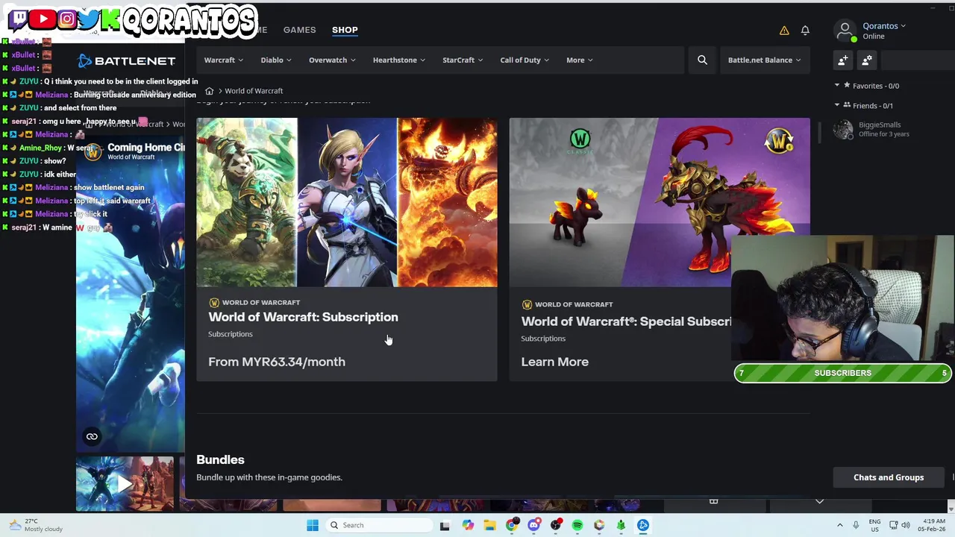Viewport: 955px width, 537px height.
Task: Open the friends list settings icon
Action: point(867,60)
